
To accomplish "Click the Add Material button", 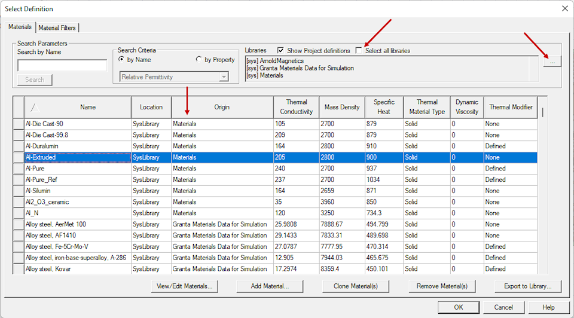I will 270,286.
